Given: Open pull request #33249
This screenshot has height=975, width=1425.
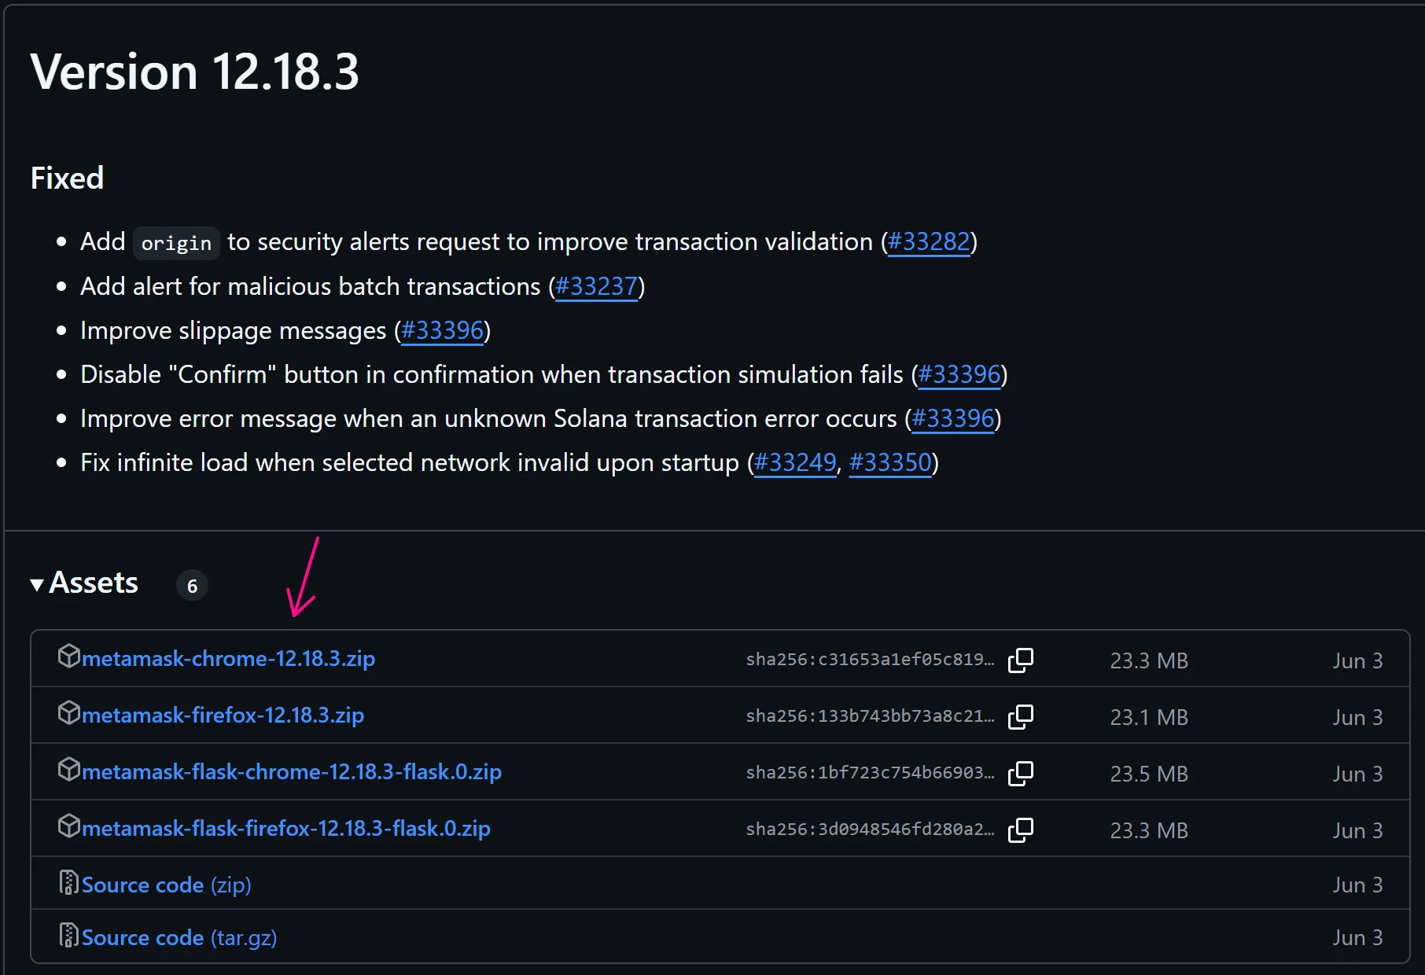Looking at the screenshot, I should coord(794,463).
